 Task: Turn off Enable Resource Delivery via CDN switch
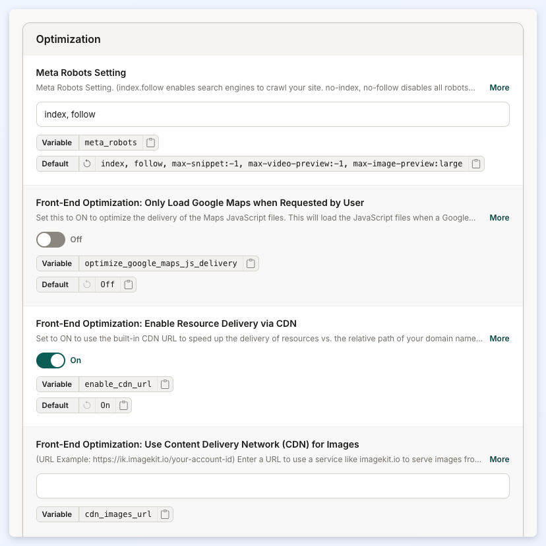[x=51, y=360]
